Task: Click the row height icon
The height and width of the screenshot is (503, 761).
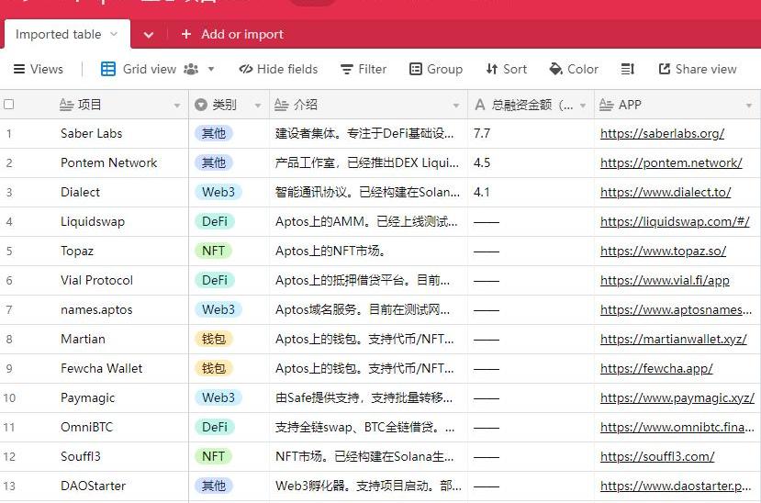Action: click(628, 69)
